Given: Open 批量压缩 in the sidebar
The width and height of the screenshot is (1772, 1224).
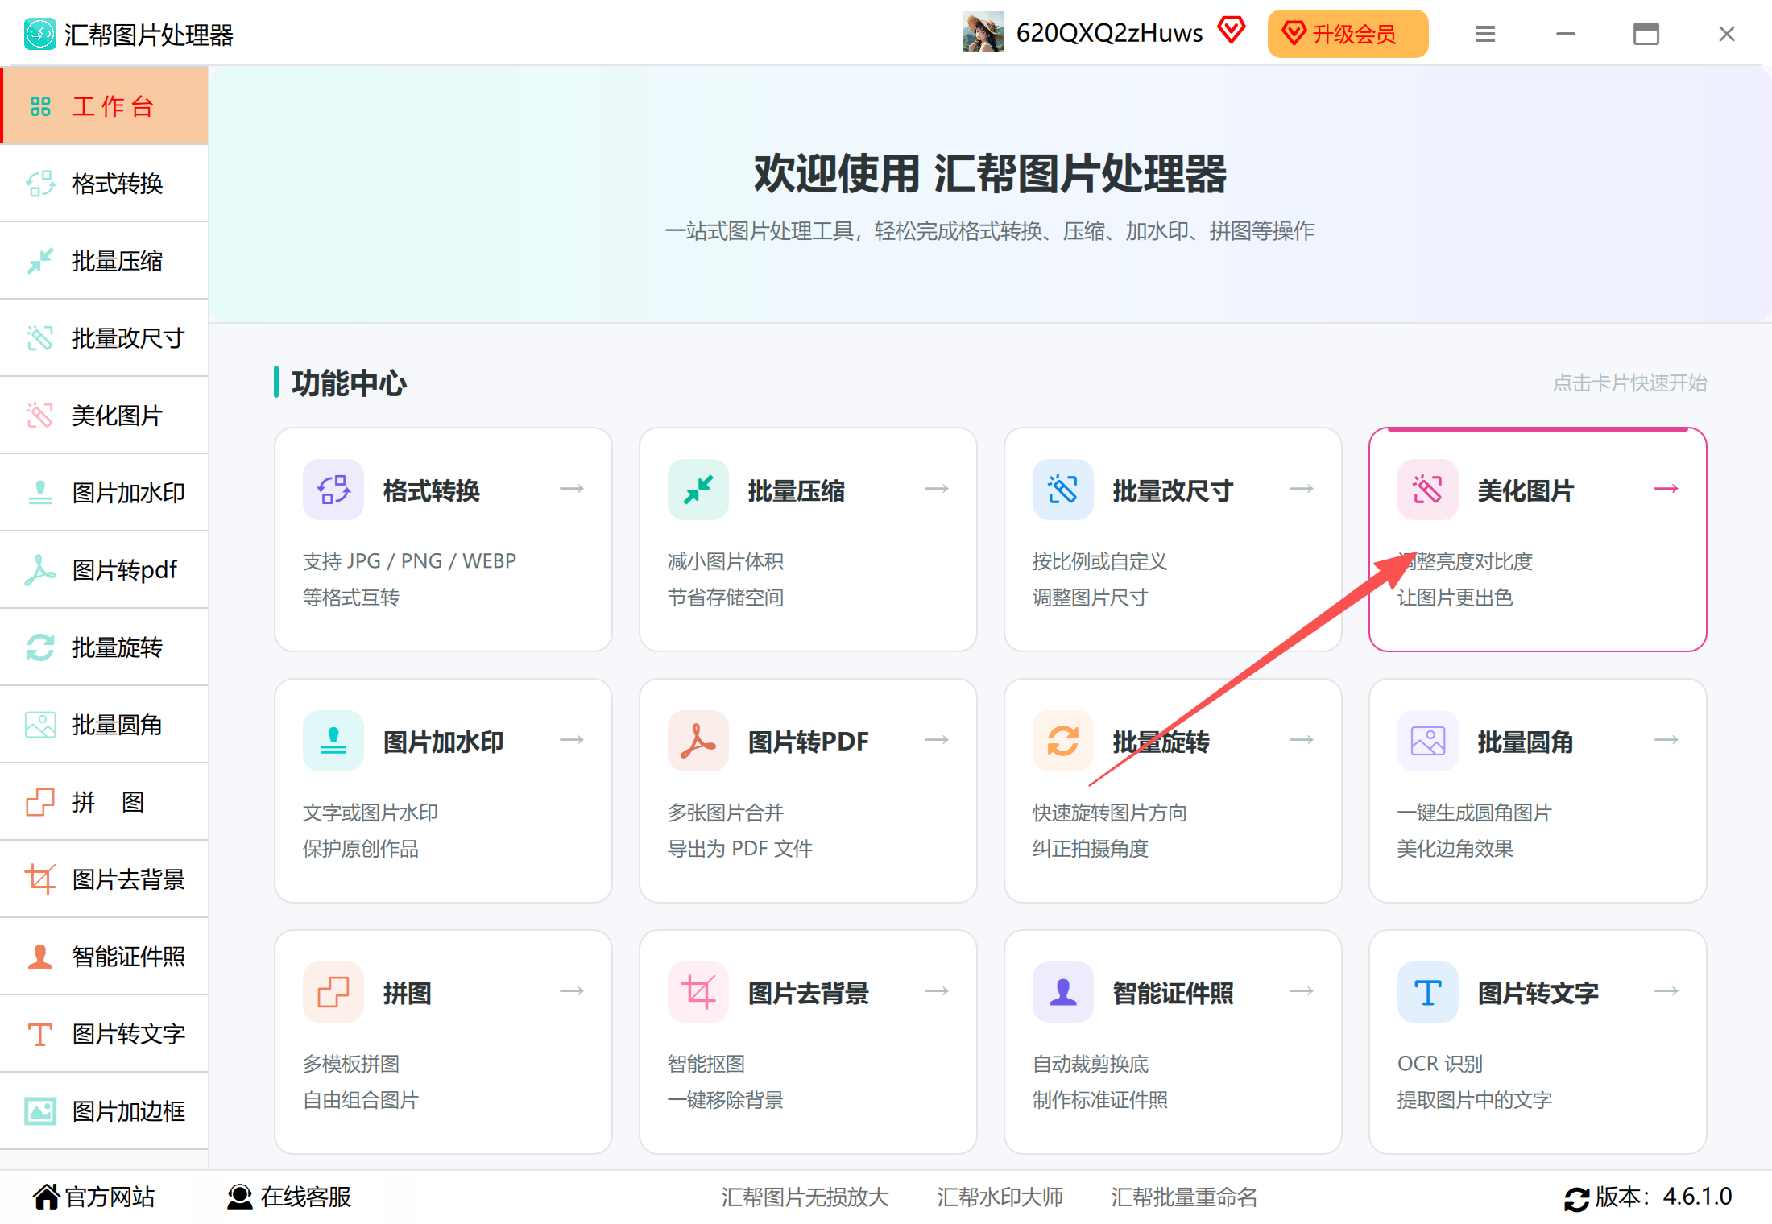Looking at the screenshot, I should [105, 261].
